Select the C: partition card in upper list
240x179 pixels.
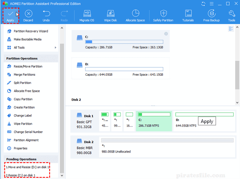coord(121,41)
